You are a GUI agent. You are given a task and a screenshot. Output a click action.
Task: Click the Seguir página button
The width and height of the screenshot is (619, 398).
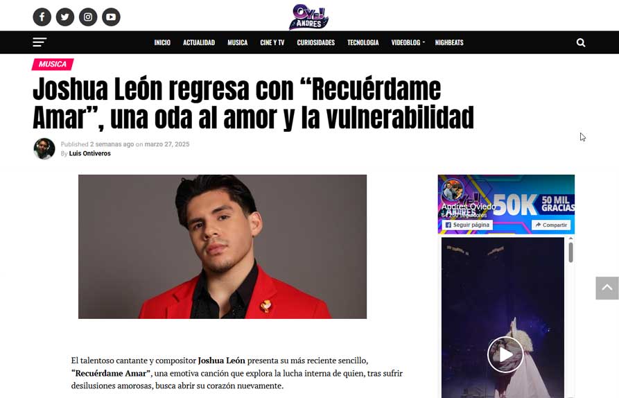tap(467, 225)
